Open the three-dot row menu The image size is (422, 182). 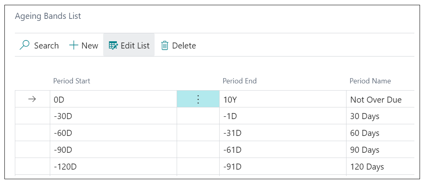point(198,99)
